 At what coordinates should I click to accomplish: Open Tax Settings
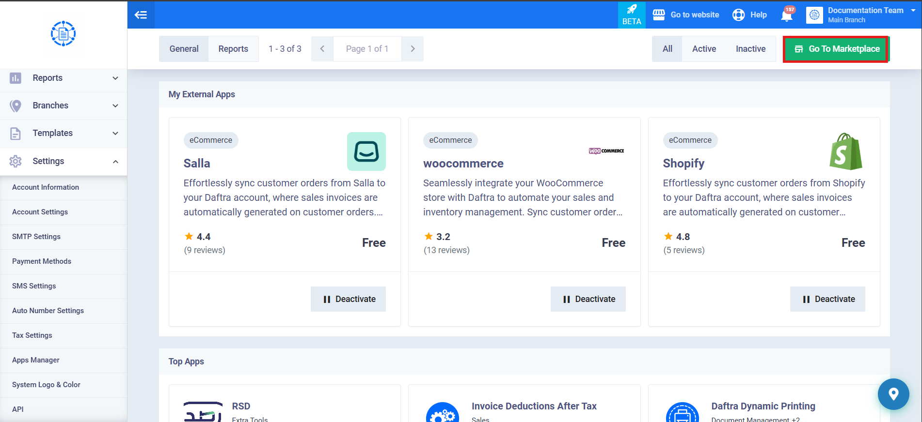tap(64, 335)
